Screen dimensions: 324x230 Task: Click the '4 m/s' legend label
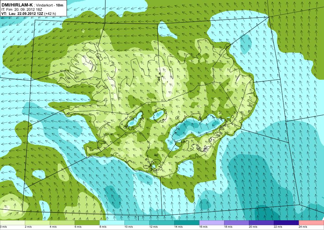53,227
